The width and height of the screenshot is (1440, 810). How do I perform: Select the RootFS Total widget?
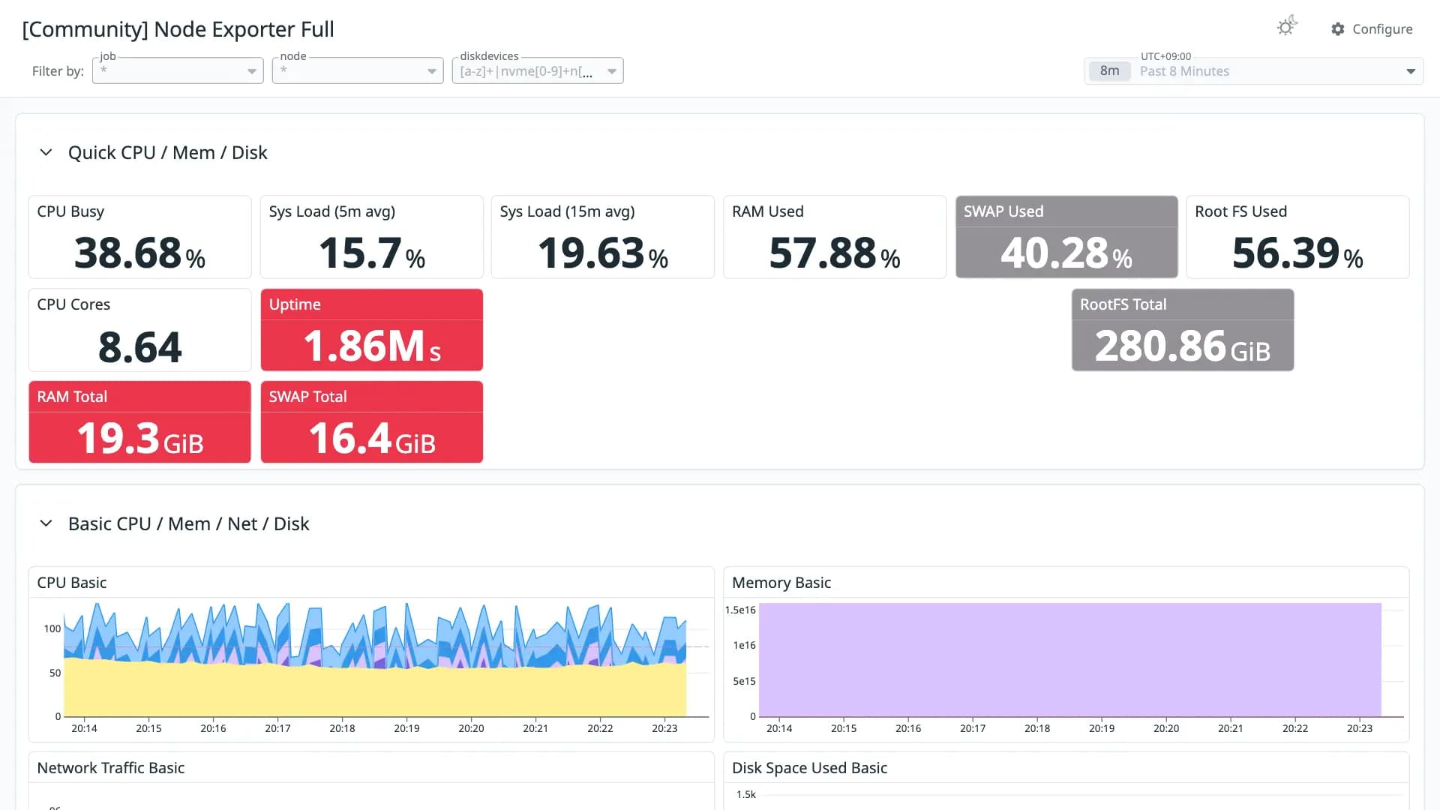tap(1183, 330)
